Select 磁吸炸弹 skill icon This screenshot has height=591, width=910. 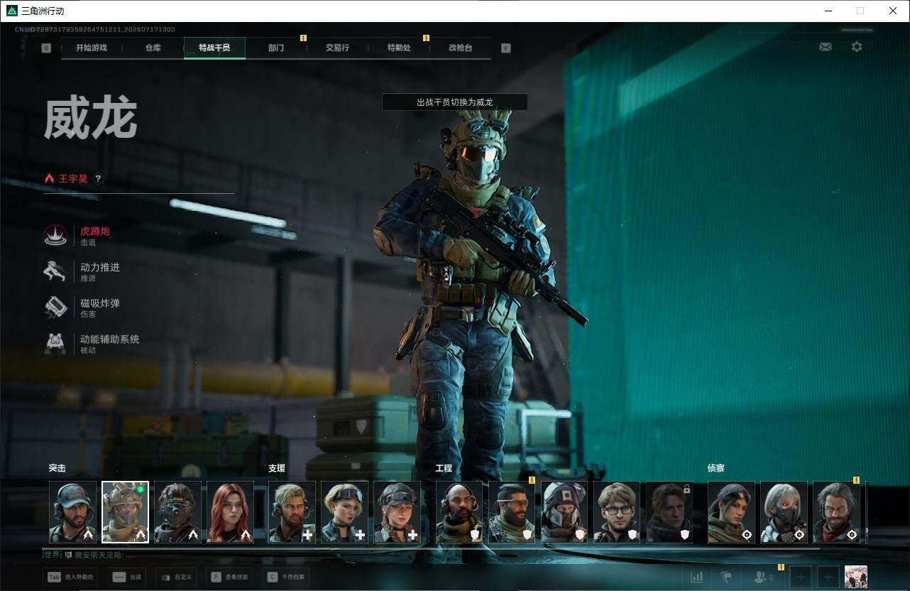click(55, 308)
